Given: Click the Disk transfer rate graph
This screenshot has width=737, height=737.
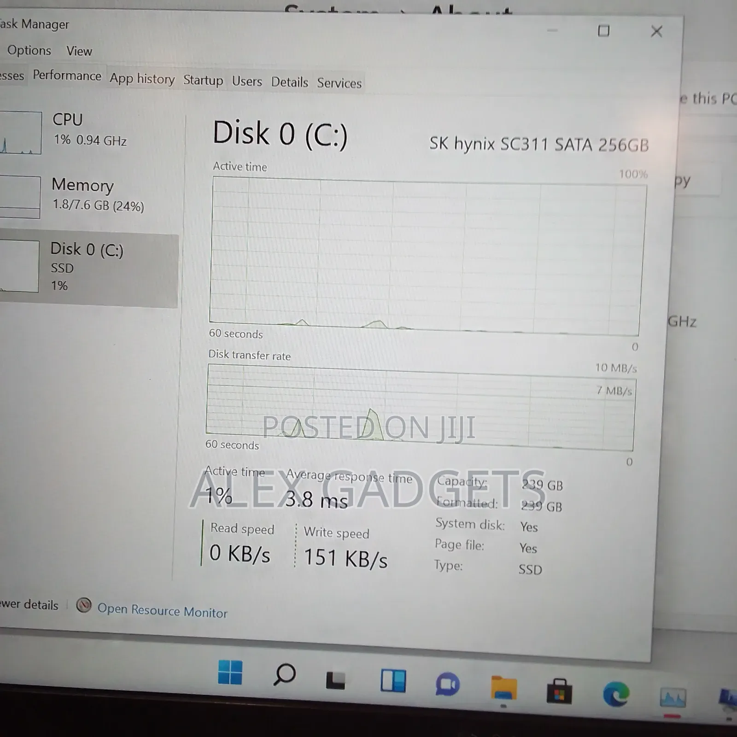Looking at the screenshot, I should click(421, 407).
